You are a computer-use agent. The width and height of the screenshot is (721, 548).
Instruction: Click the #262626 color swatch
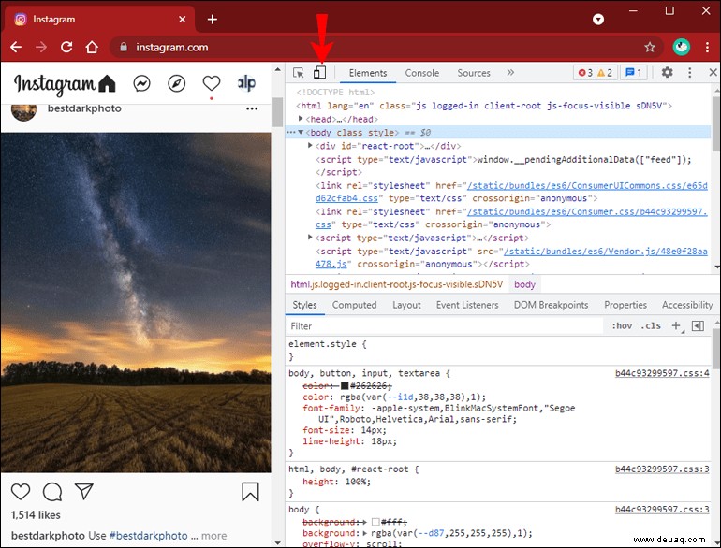(345, 386)
